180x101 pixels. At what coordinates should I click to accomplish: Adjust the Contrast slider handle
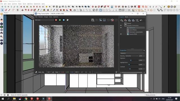pos(130,69)
